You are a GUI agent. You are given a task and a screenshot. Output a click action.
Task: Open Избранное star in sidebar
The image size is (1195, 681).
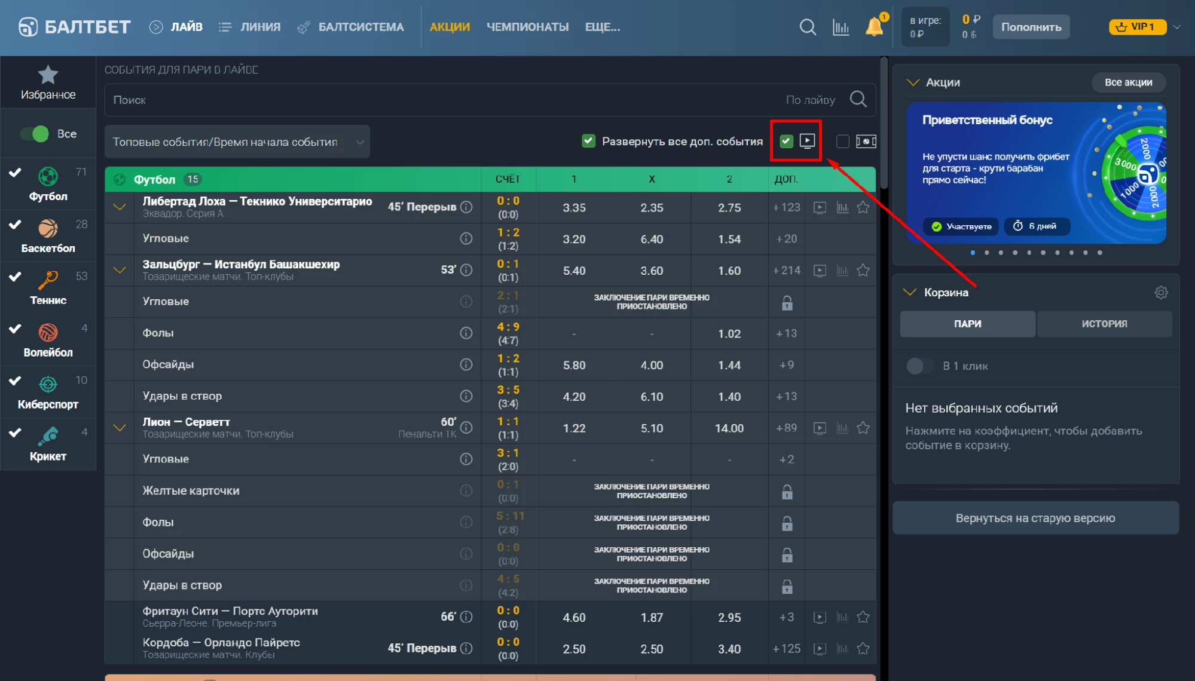click(x=48, y=82)
